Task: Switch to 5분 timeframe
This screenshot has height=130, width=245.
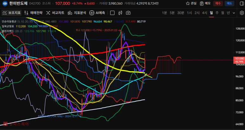Action: 172,13
